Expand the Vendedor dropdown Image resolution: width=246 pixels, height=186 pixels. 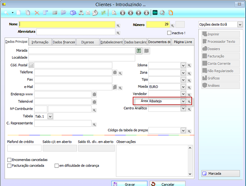183,94
